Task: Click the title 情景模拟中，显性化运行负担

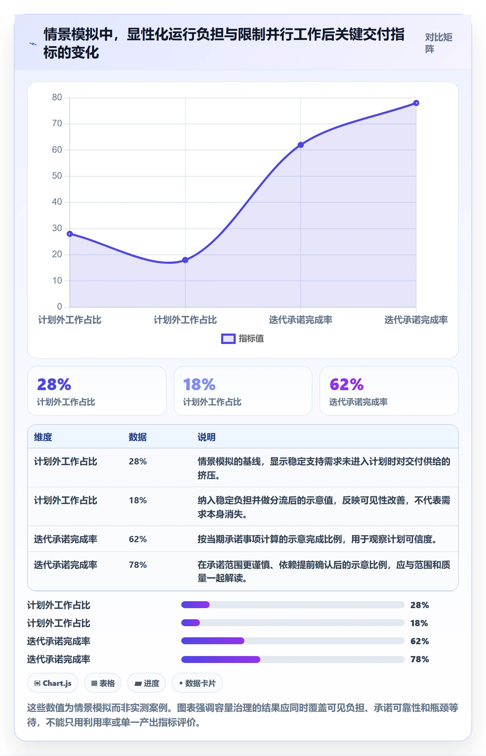Action: [224, 43]
